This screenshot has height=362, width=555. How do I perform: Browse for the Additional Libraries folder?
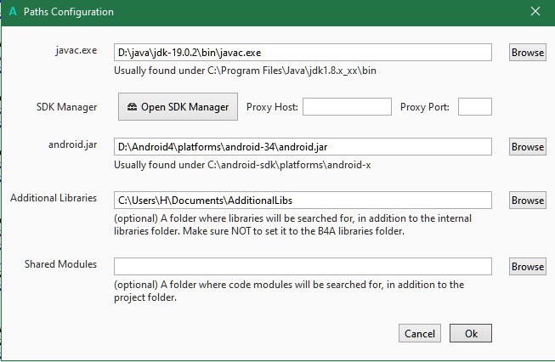[528, 201]
